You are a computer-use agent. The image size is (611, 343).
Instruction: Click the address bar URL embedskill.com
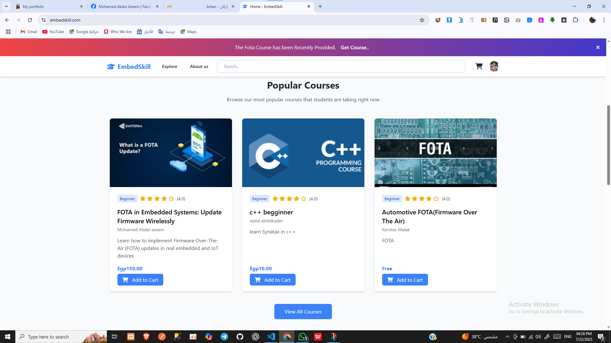pyautogui.click(x=65, y=20)
